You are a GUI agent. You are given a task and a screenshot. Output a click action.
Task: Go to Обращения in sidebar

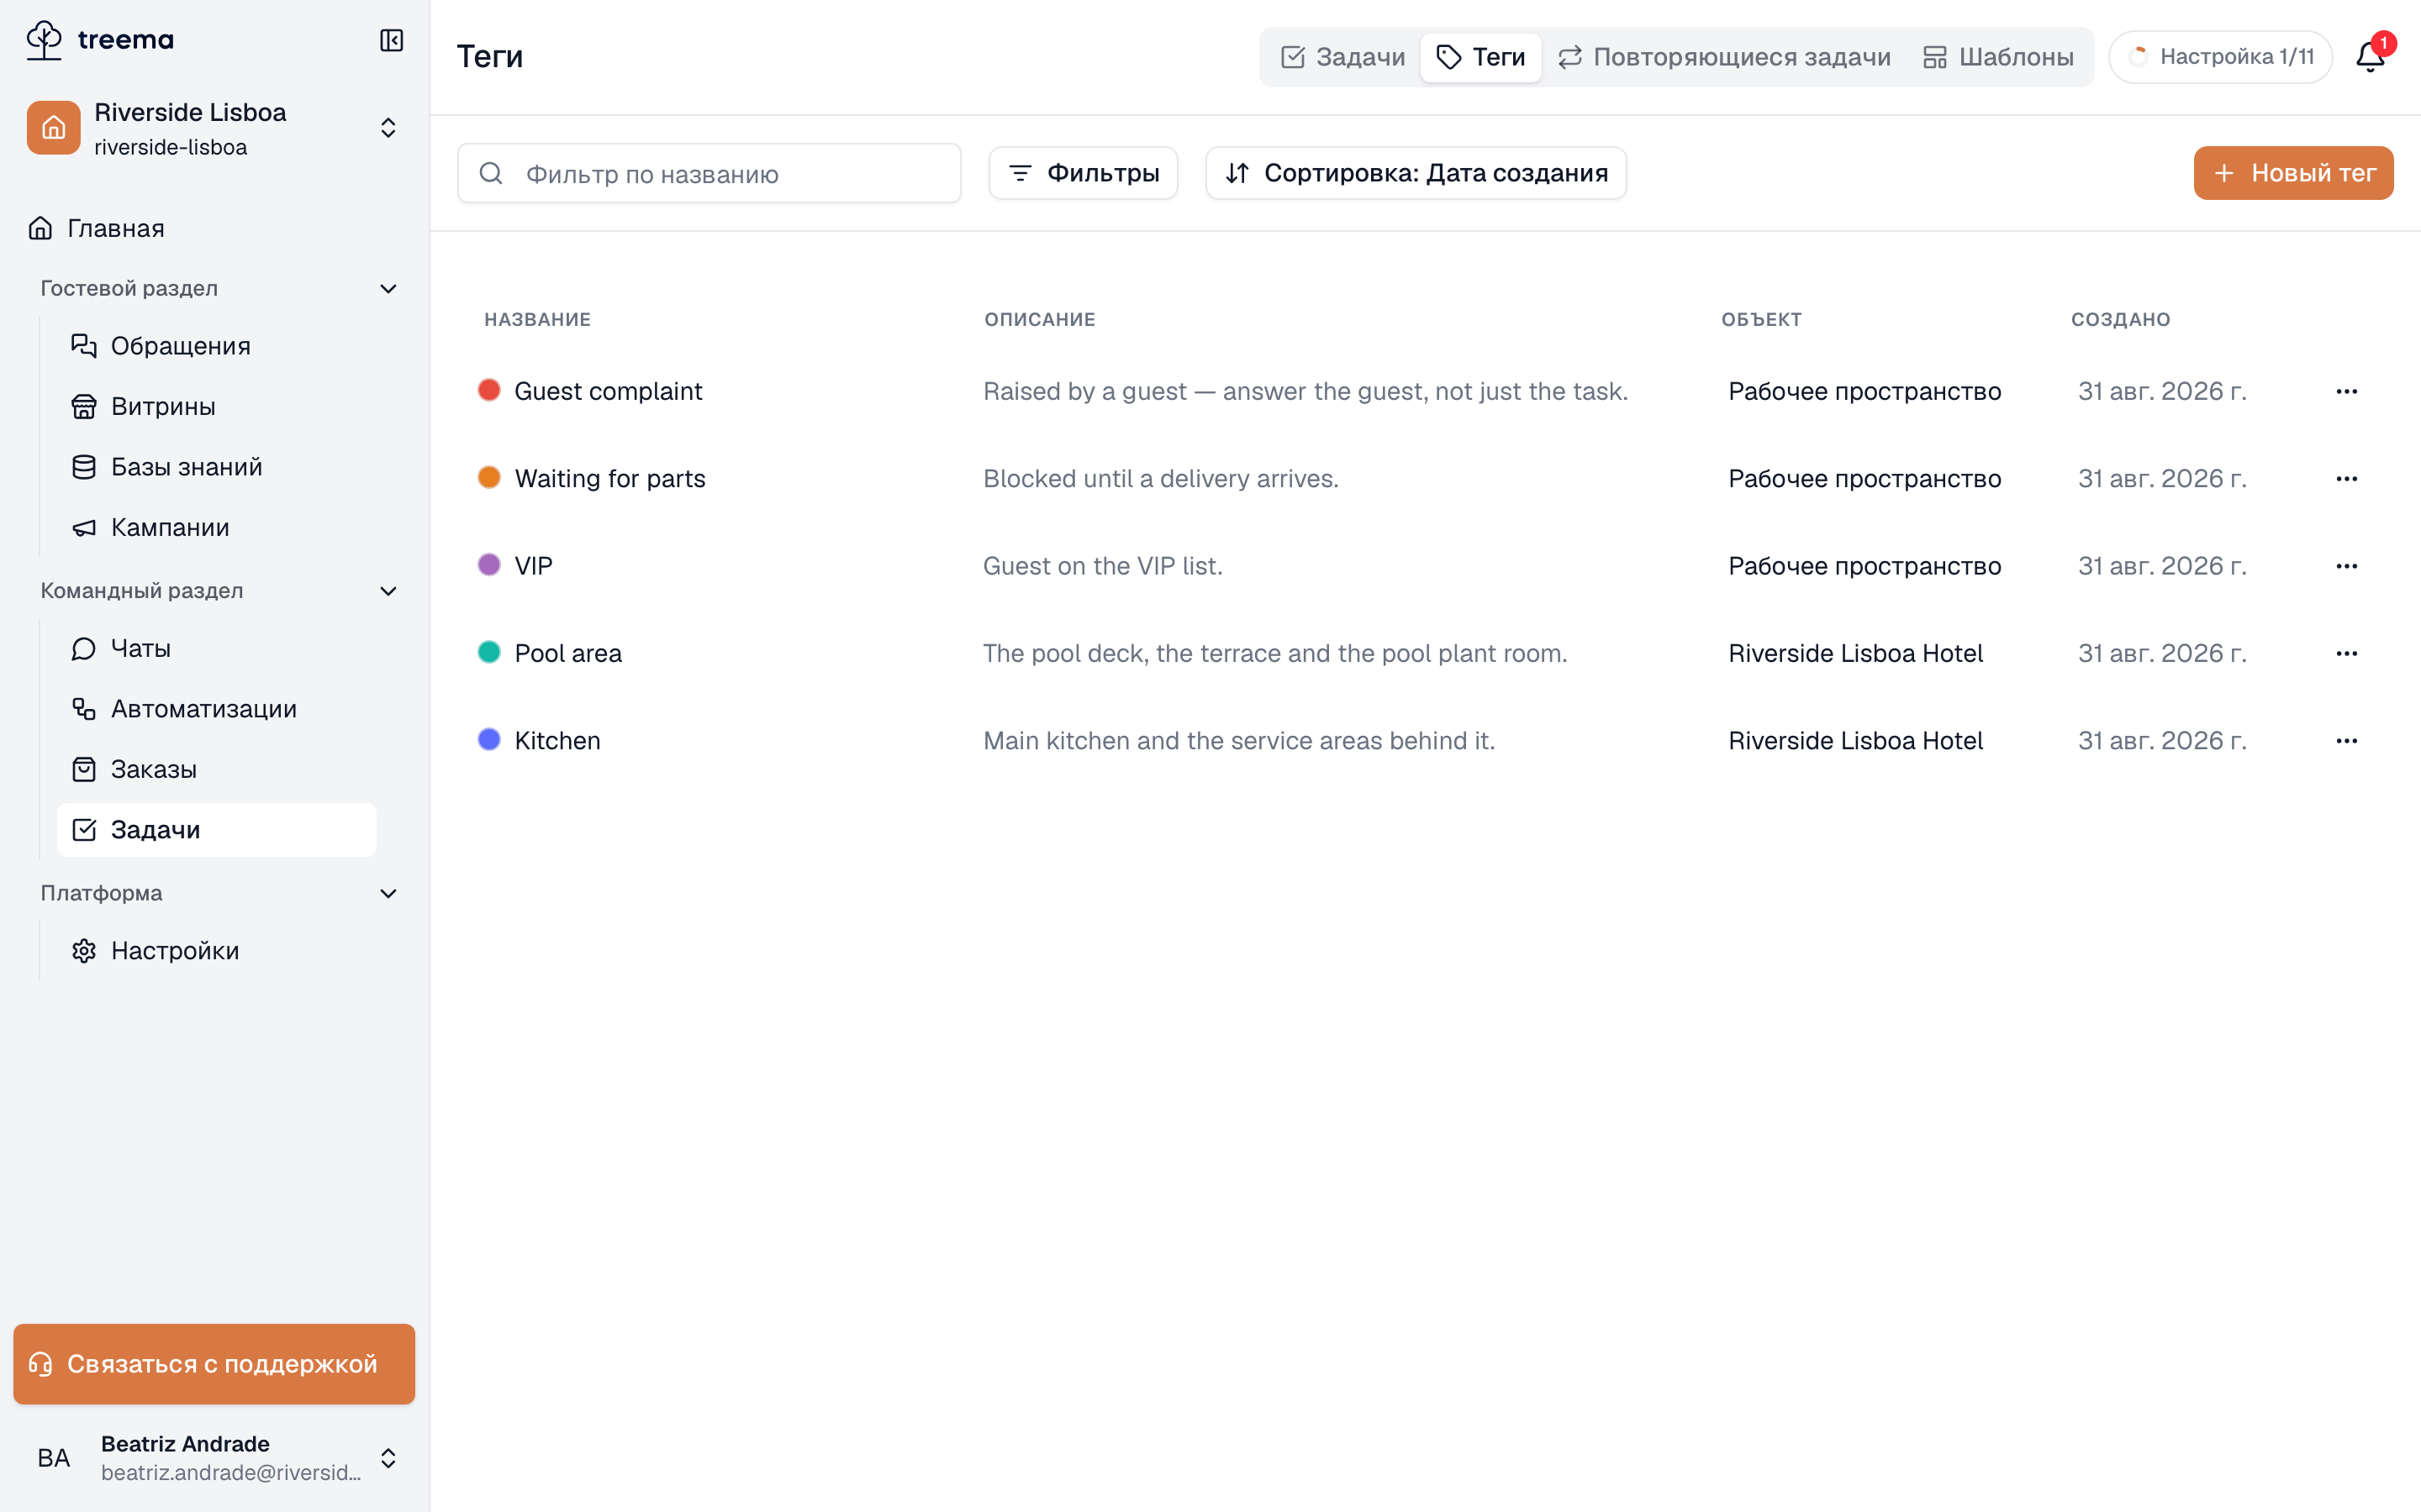(216, 346)
